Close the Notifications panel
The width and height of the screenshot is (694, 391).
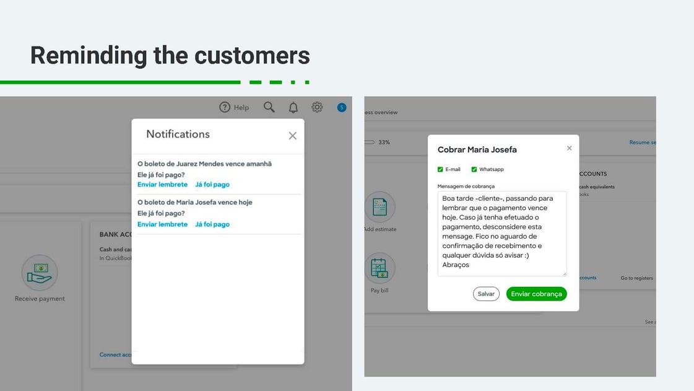293,136
